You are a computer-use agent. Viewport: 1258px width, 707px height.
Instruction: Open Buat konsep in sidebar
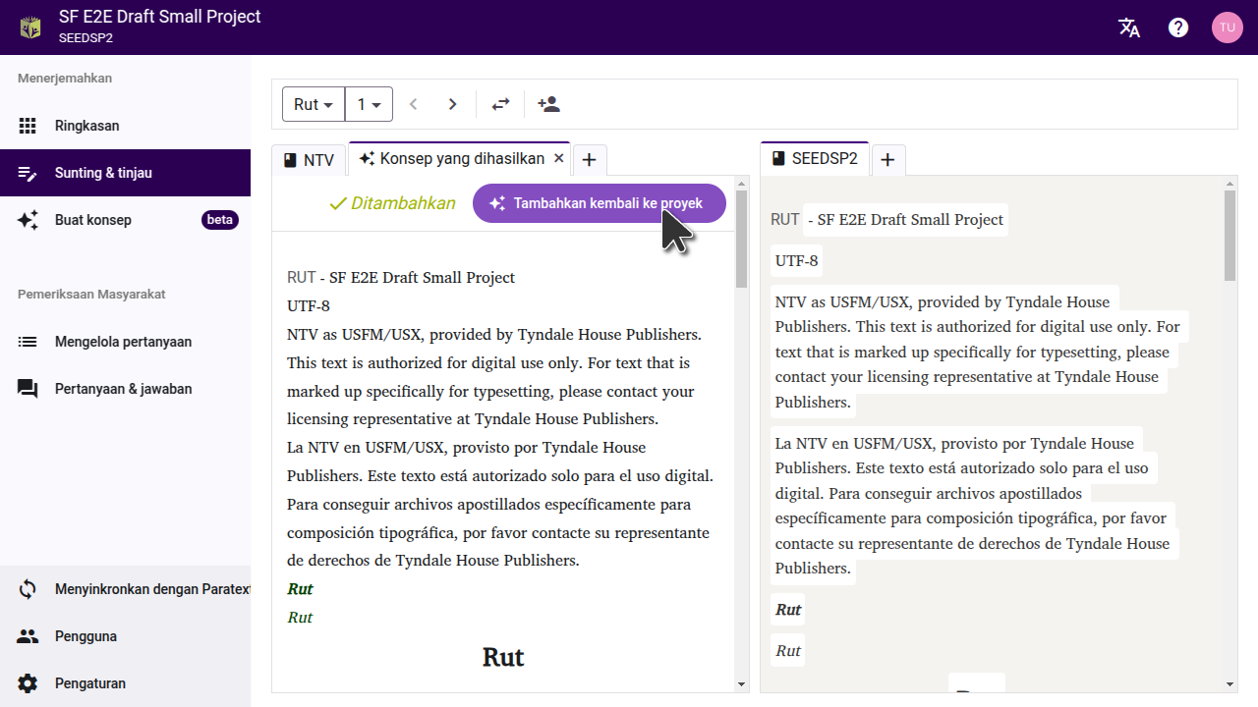click(x=93, y=220)
